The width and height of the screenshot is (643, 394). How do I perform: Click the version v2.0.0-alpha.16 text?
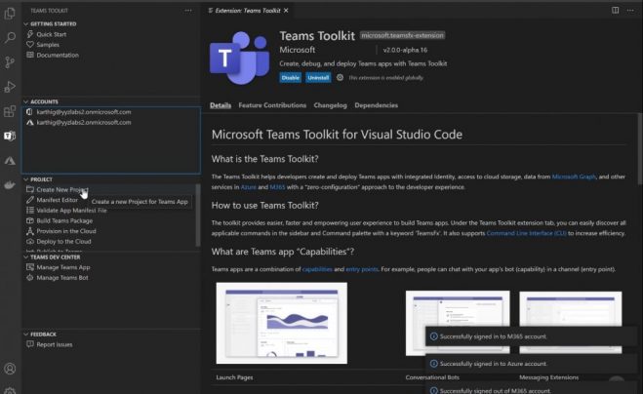click(x=405, y=50)
